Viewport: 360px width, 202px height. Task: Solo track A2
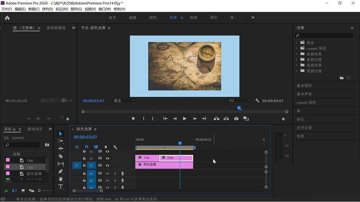pyautogui.click(x=115, y=181)
